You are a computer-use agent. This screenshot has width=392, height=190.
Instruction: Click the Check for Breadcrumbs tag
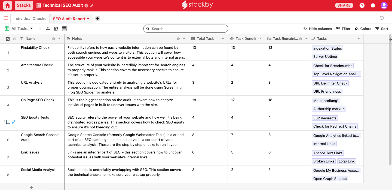[333, 66]
